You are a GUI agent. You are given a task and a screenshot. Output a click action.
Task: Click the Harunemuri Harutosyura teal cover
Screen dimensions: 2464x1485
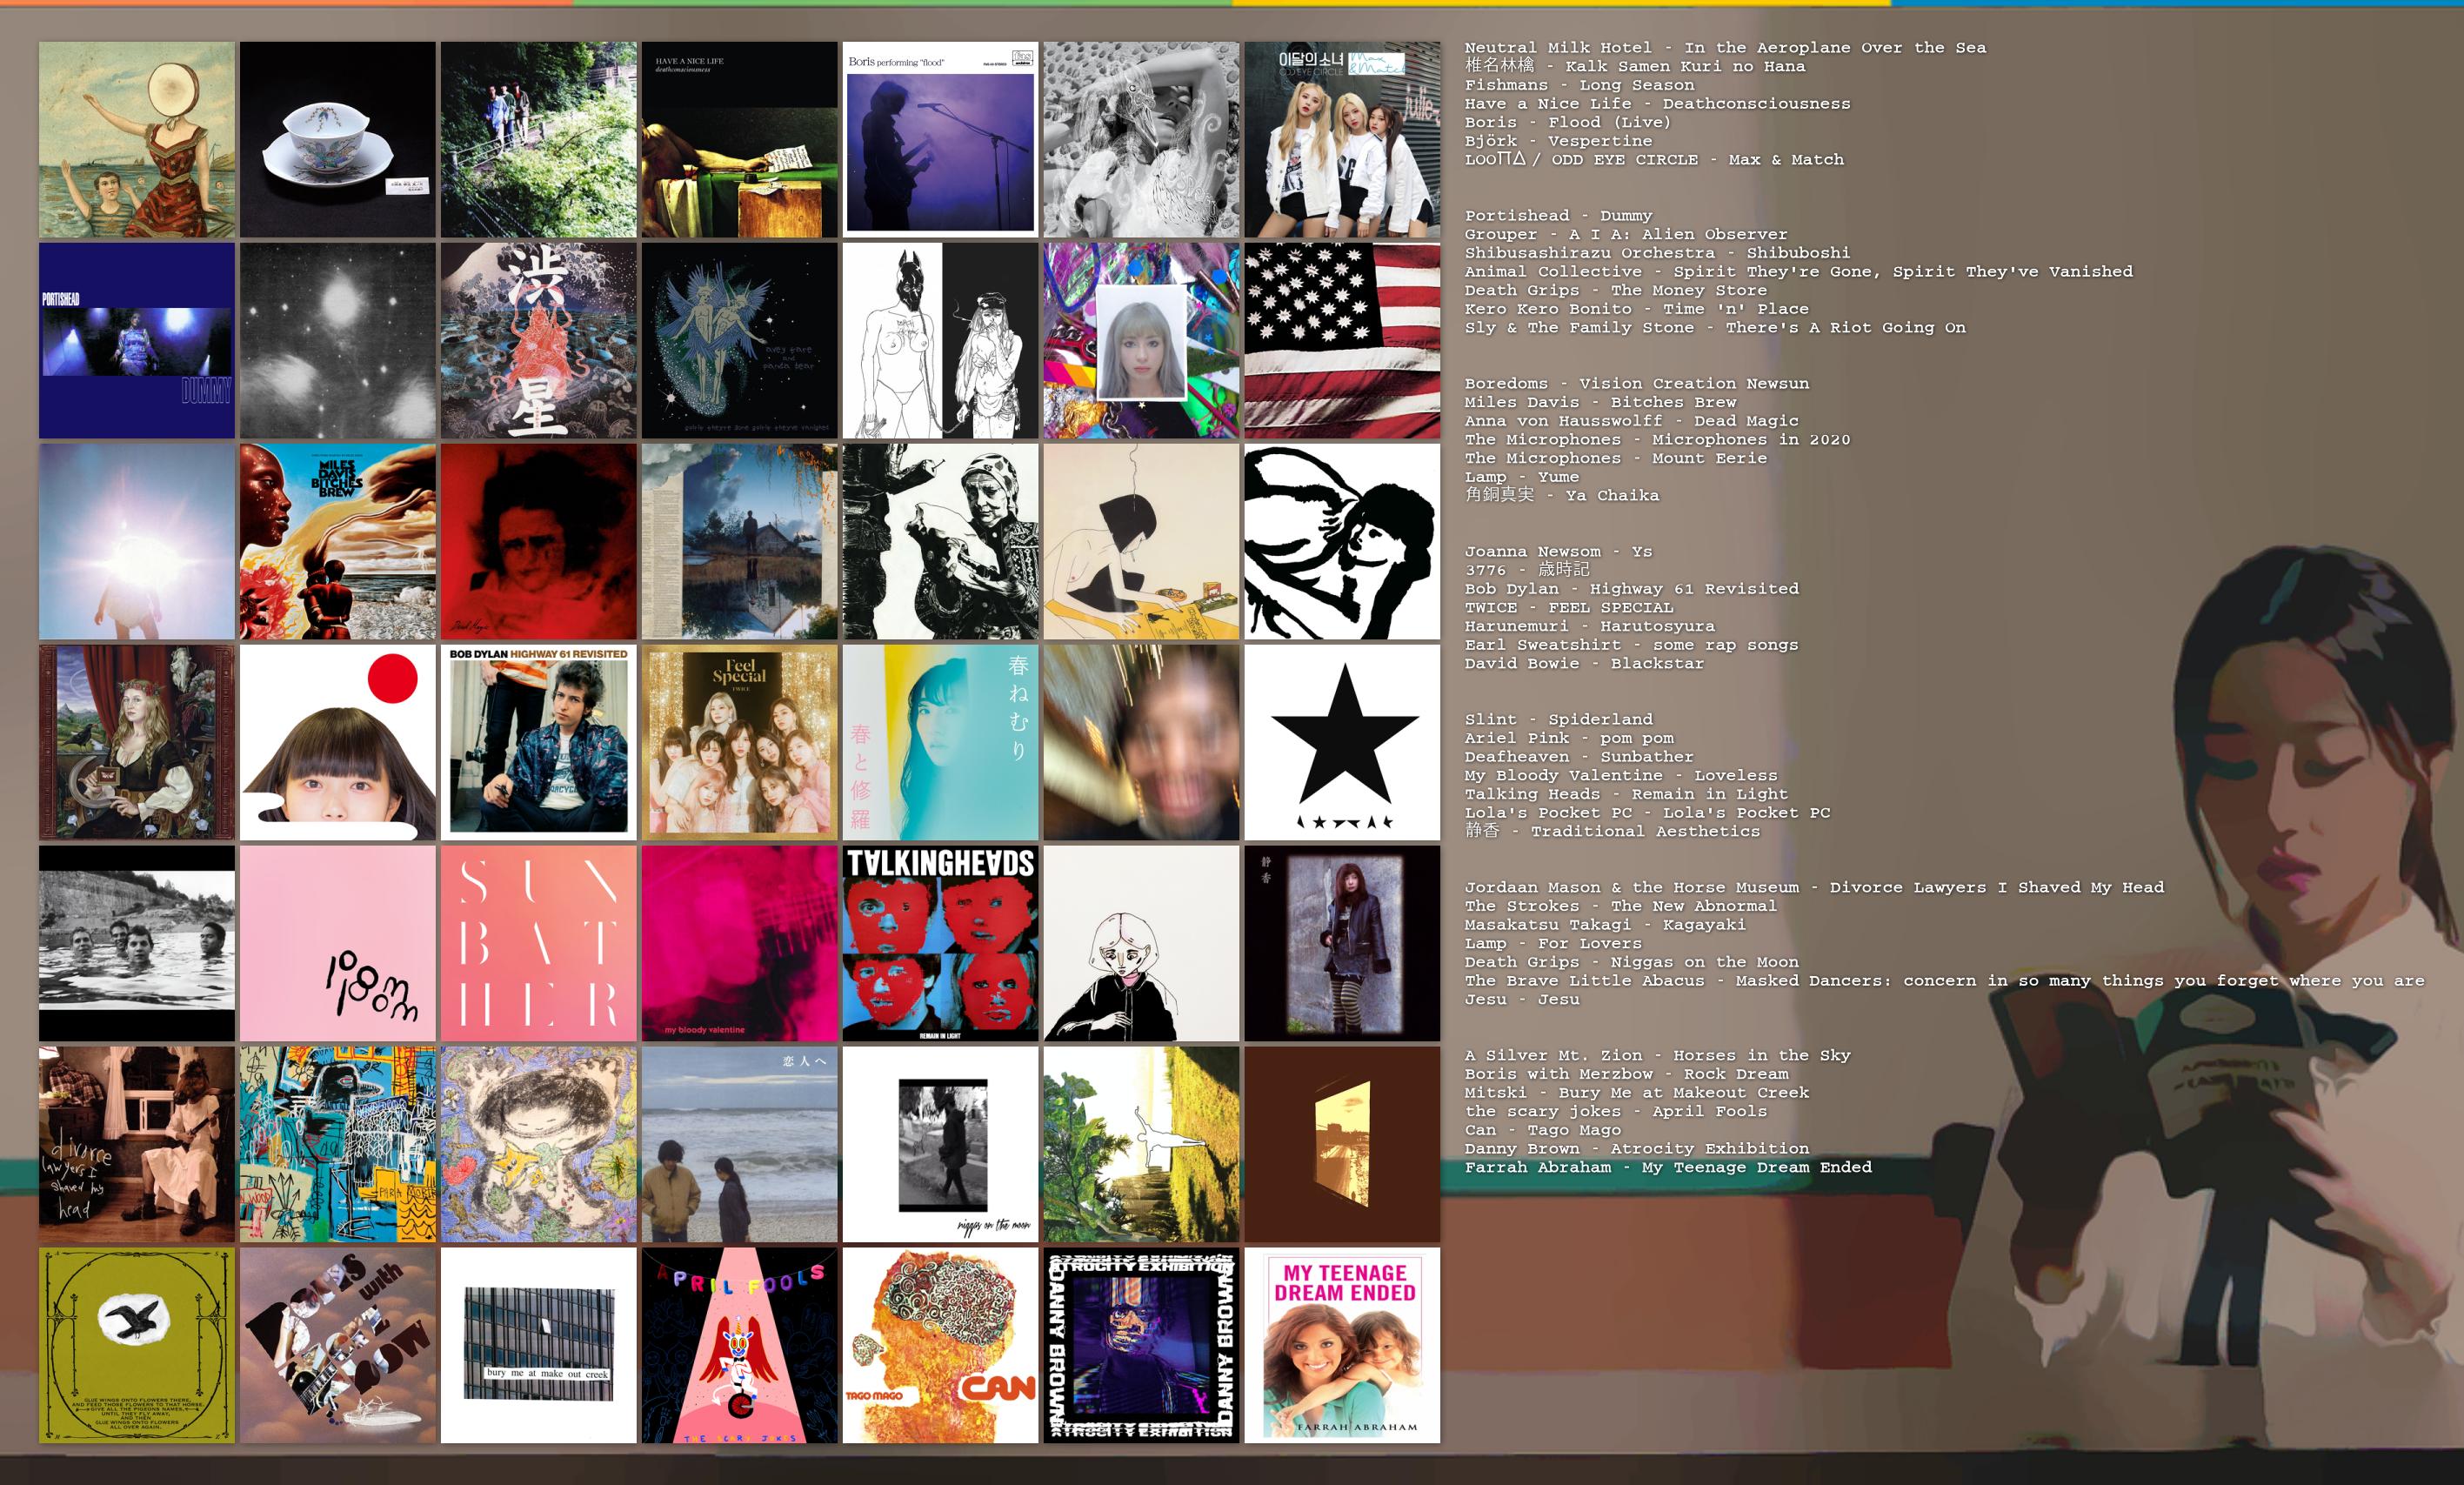pyautogui.click(x=941, y=742)
